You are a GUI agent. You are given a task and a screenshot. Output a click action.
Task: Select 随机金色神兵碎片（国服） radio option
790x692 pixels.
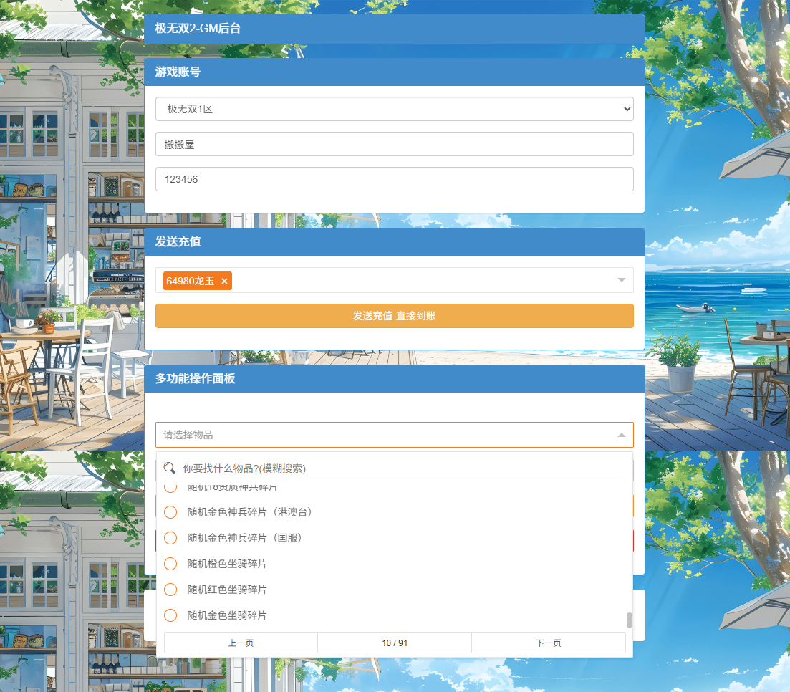coord(170,538)
